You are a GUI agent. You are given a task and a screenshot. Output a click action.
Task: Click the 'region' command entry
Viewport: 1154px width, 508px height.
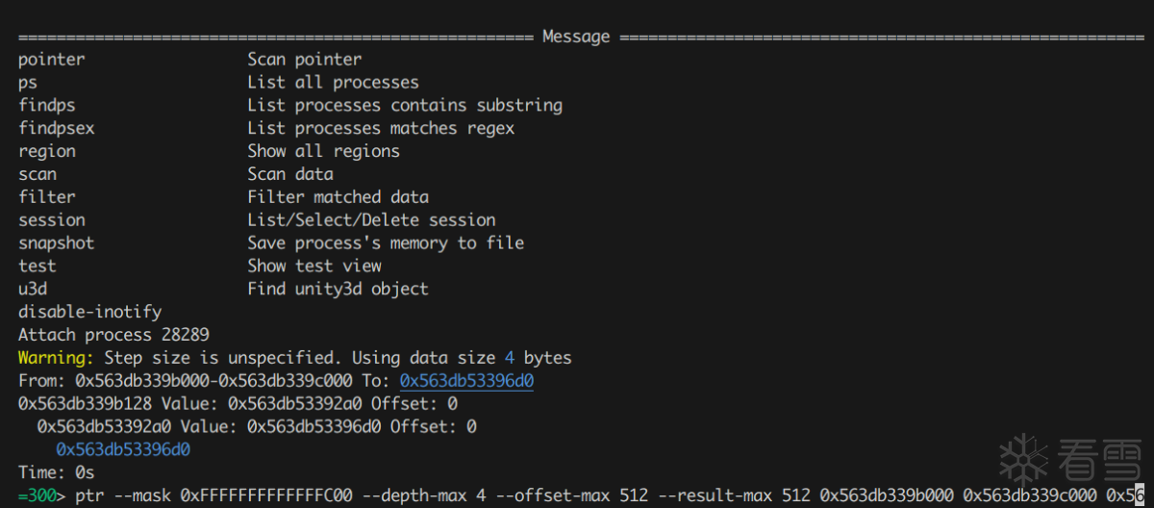pyautogui.click(x=46, y=151)
